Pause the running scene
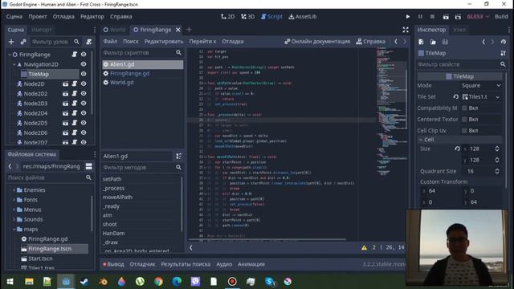 click(x=420, y=17)
